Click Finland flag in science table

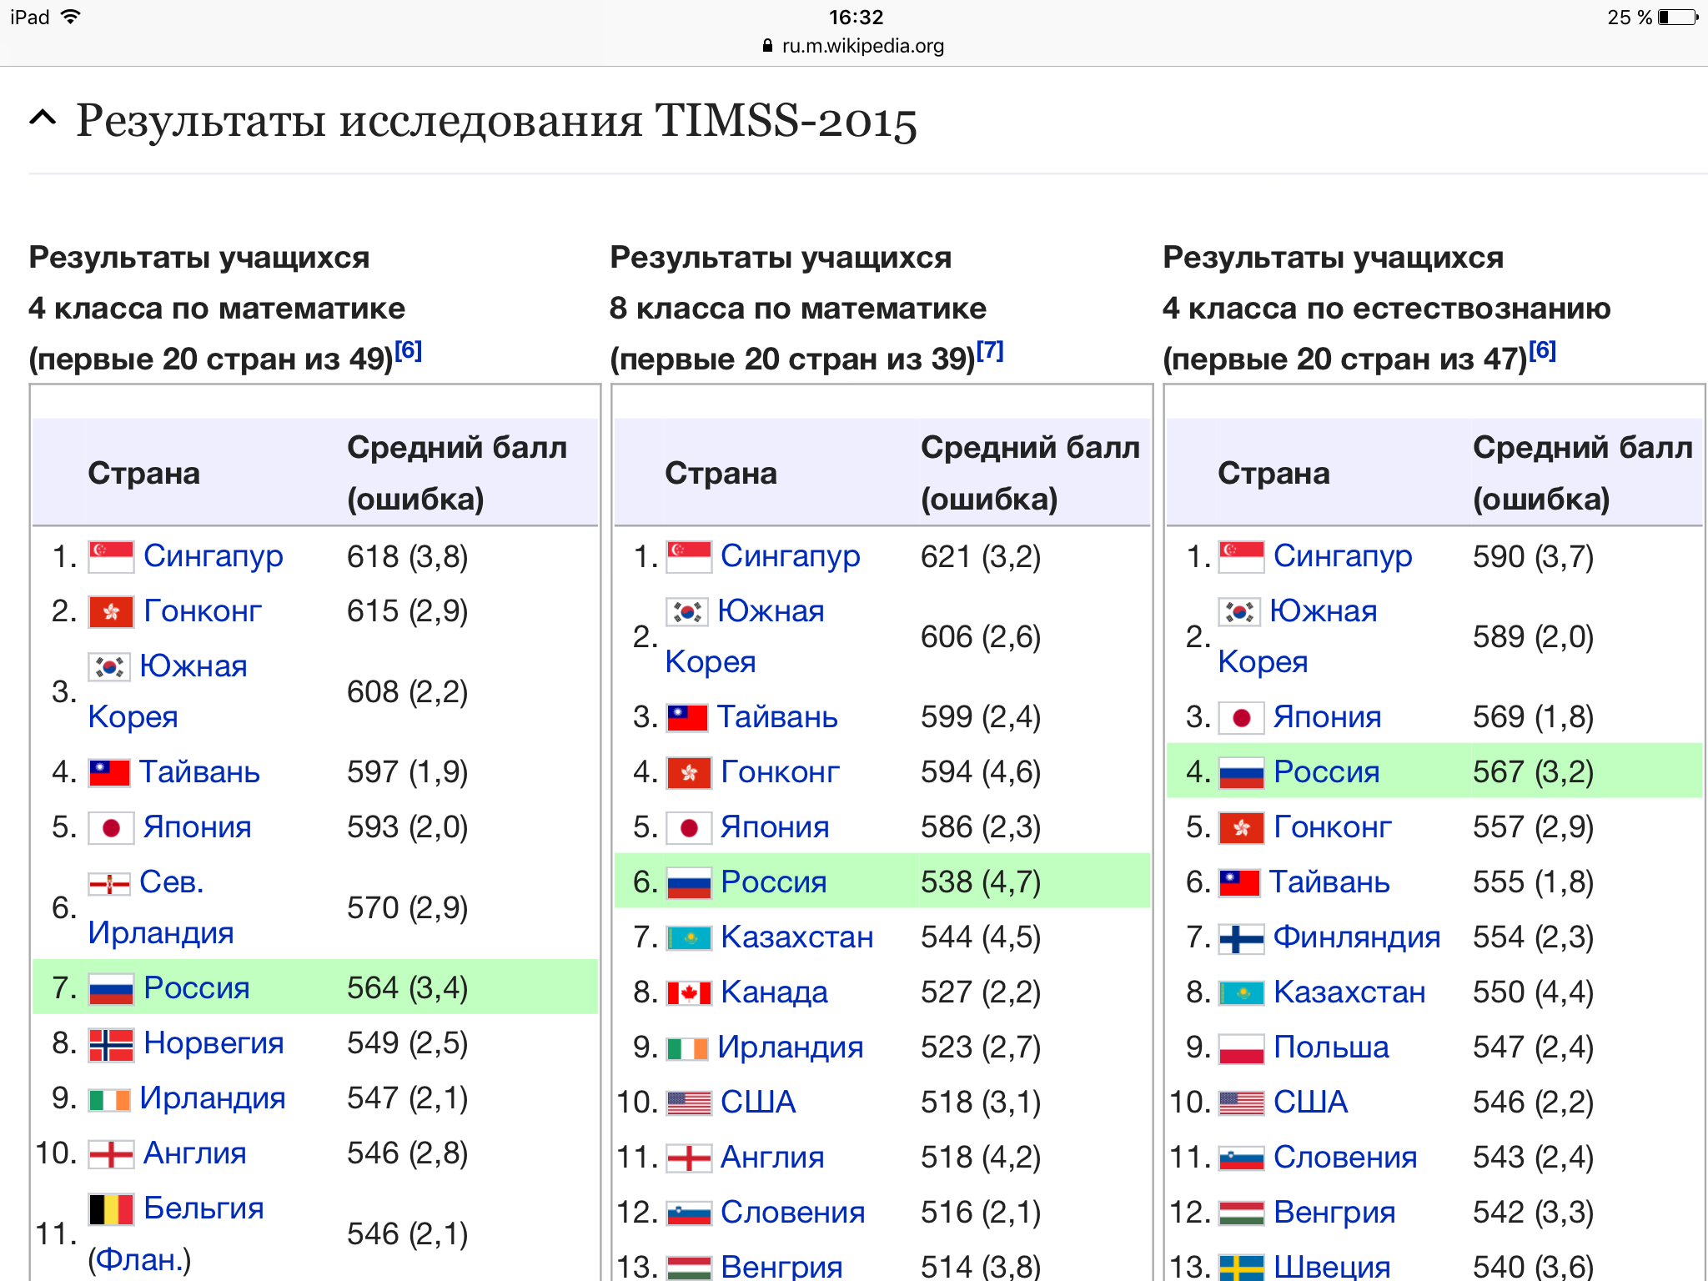[1241, 937]
